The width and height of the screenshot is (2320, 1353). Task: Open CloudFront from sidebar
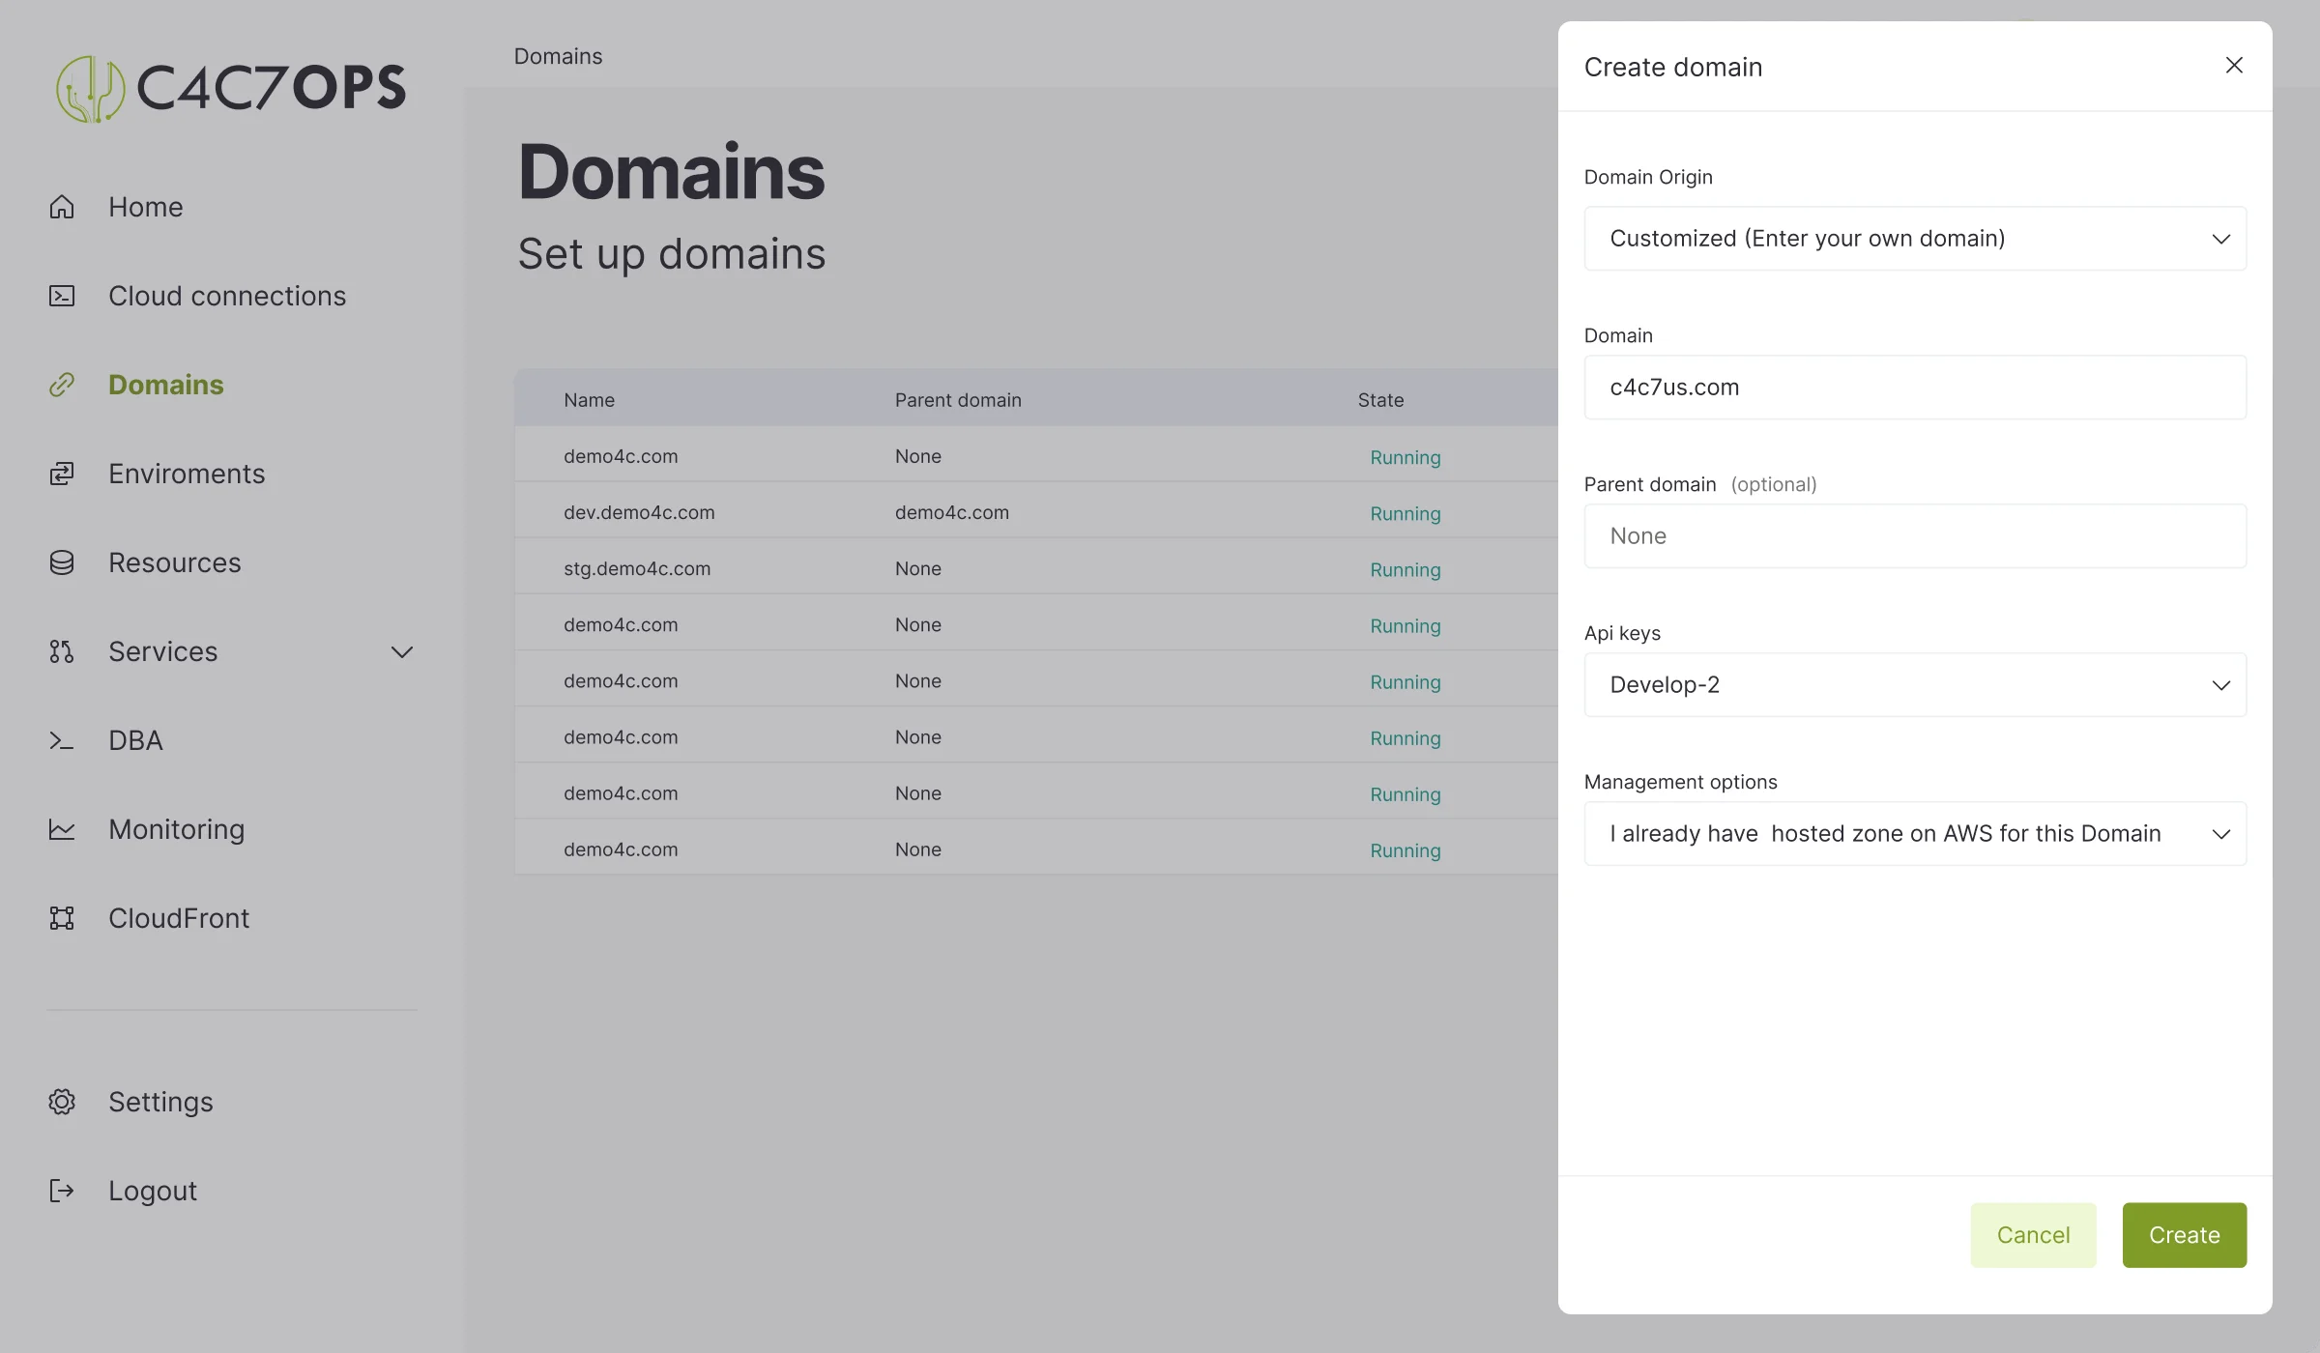click(x=179, y=918)
